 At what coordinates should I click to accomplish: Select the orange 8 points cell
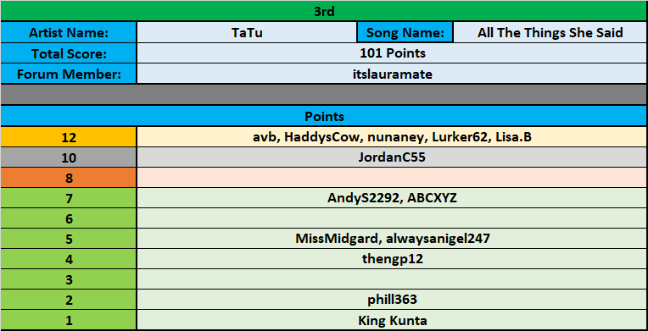pos(69,178)
